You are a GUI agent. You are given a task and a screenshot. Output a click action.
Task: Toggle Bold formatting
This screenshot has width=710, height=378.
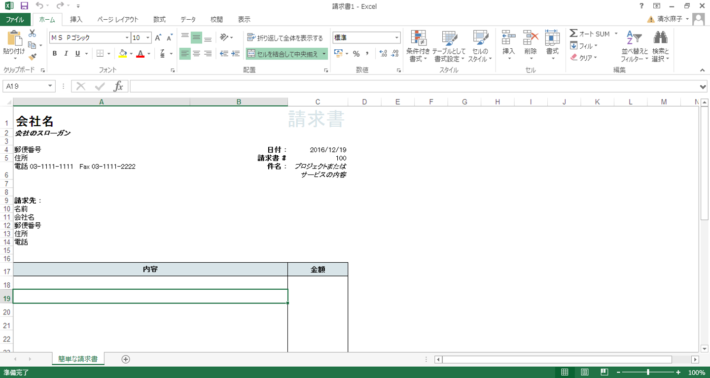coord(55,54)
